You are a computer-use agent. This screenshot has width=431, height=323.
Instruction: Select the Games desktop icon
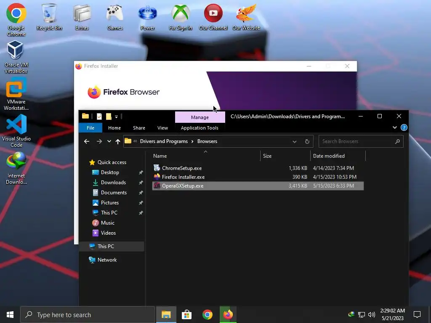[114, 17]
